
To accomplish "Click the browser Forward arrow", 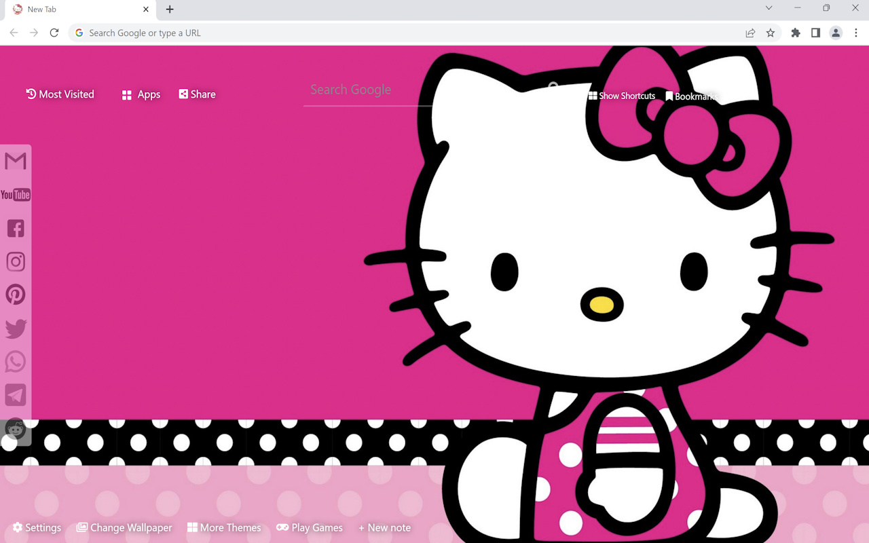I will [x=34, y=33].
